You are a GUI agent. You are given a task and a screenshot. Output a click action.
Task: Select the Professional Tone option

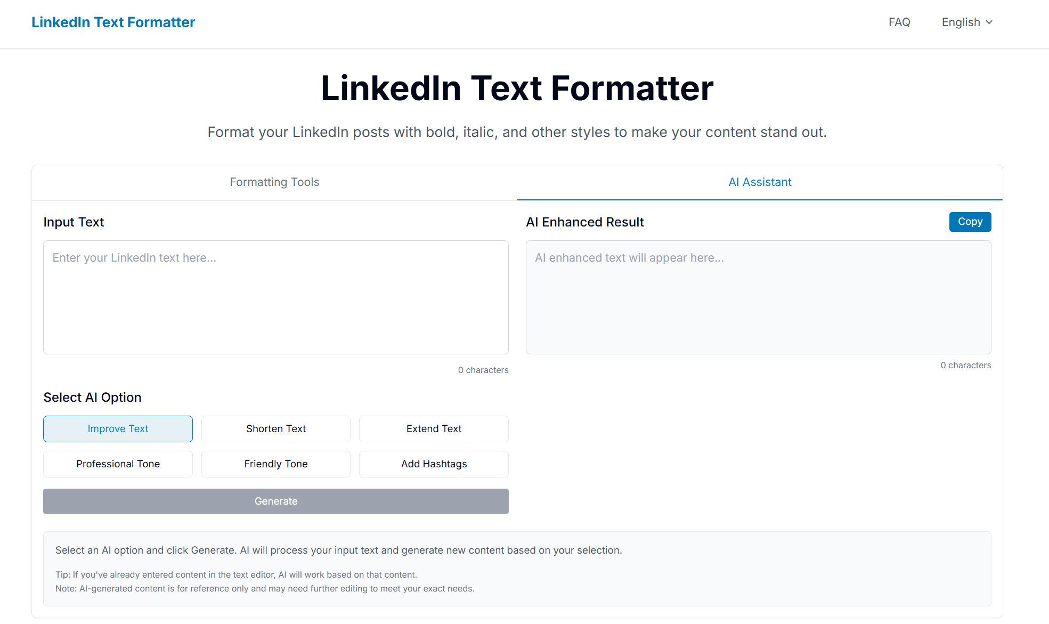[x=118, y=464]
